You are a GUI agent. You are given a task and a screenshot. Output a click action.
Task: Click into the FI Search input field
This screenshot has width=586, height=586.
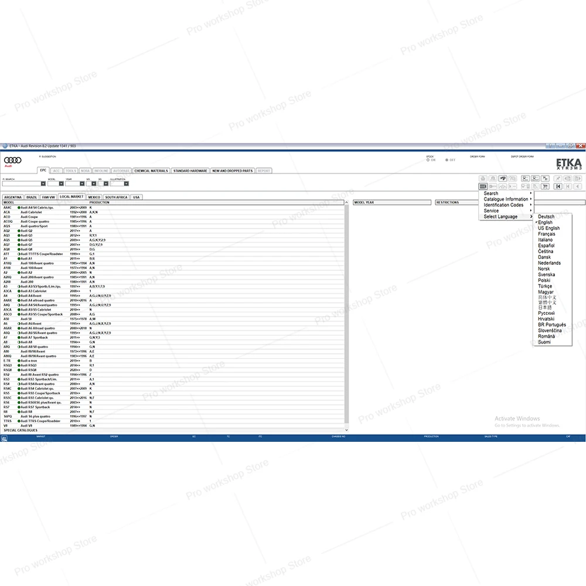coord(22,184)
